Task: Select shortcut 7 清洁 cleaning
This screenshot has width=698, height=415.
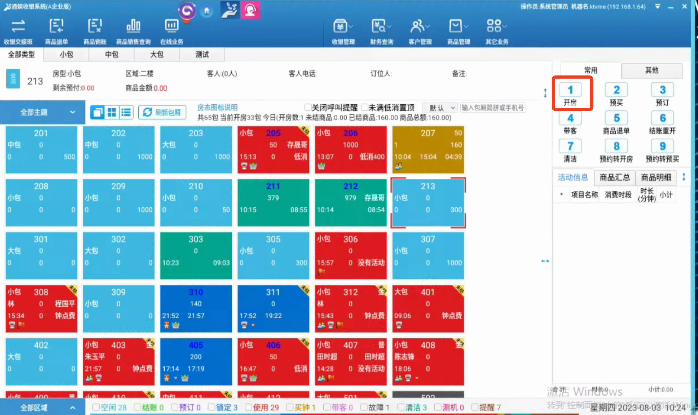Action: [570, 151]
